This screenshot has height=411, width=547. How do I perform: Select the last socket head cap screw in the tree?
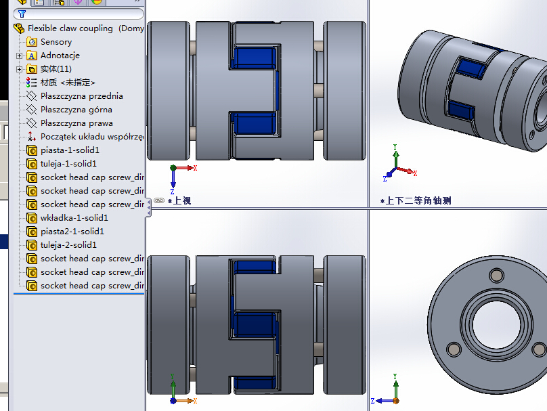tap(85, 286)
